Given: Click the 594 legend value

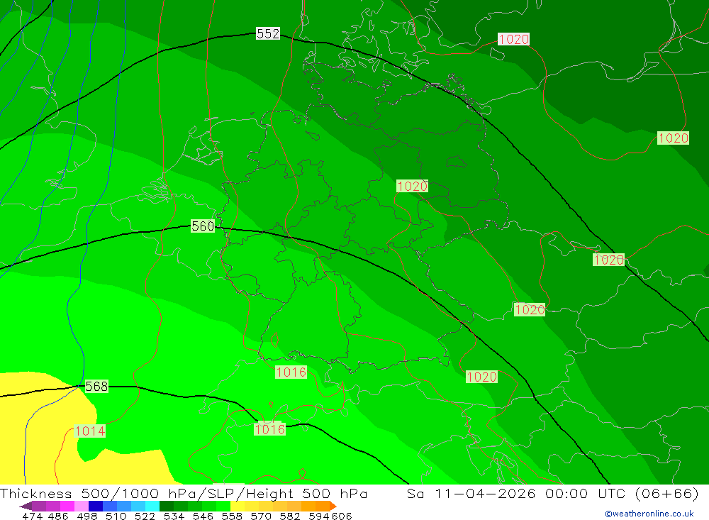Looking at the screenshot, I should tap(319, 516).
